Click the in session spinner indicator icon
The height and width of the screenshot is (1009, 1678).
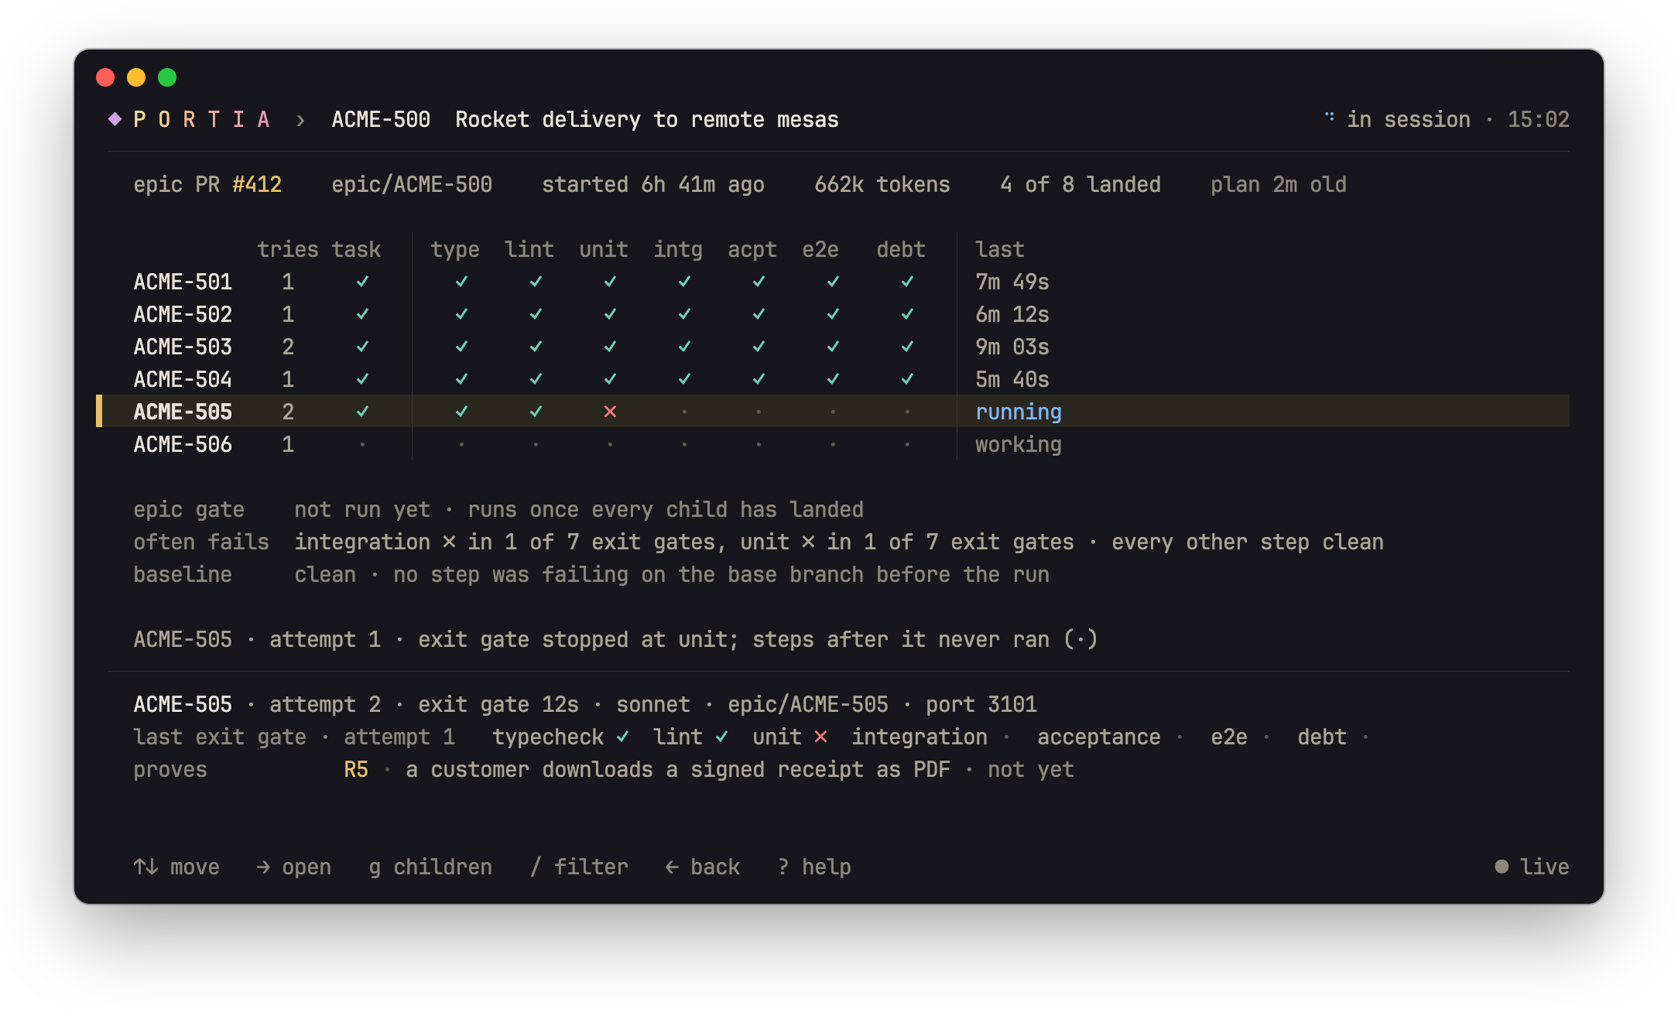1329,118
